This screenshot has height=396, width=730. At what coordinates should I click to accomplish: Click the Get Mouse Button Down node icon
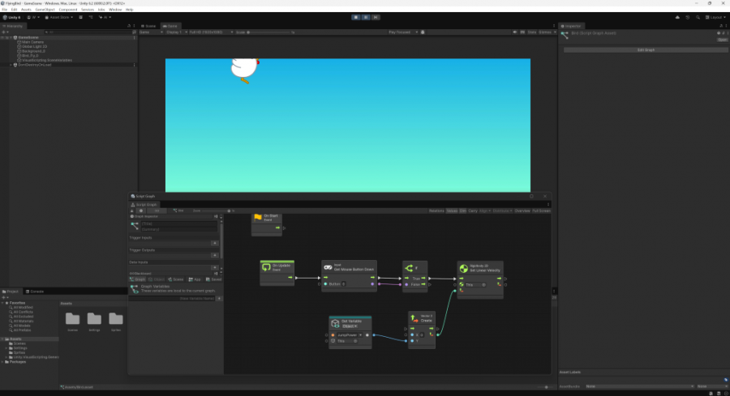click(328, 267)
